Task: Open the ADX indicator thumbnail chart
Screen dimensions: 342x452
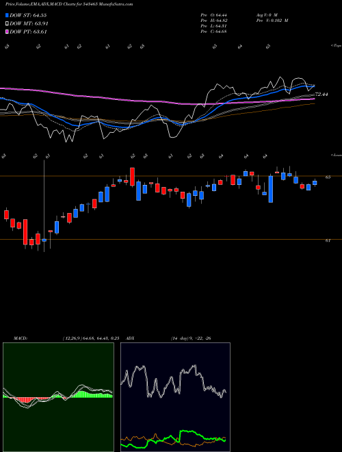Action: pyautogui.click(x=175, y=397)
